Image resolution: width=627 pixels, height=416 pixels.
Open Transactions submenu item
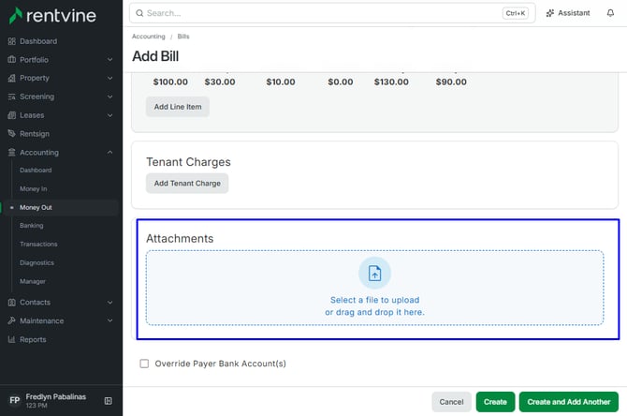[38, 244]
